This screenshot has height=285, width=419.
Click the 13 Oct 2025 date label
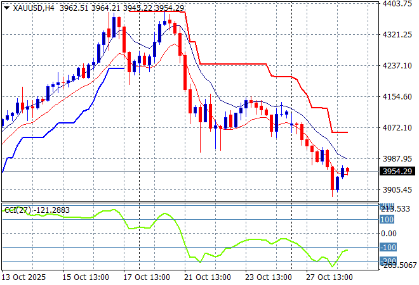24,278
